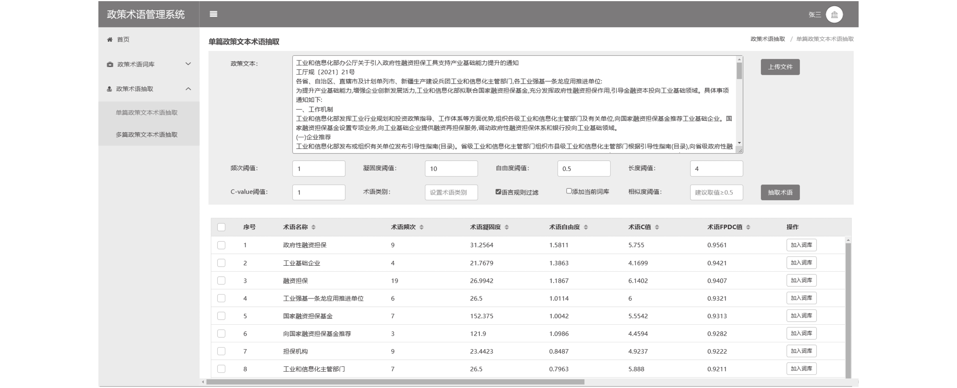Check the row checkbox for 担保机构
This screenshot has width=957, height=388.
pyautogui.click(x=221, y=351)
